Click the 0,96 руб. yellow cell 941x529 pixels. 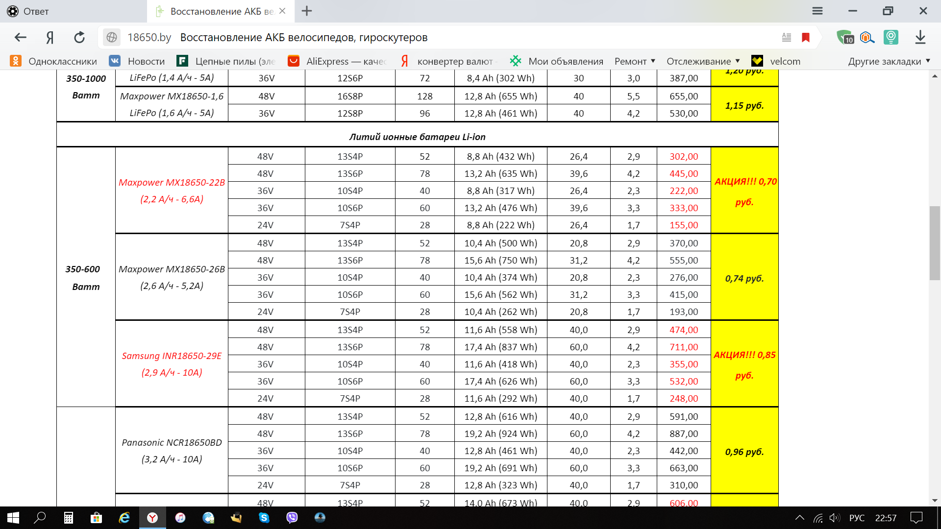pyautogui.click(x=744, y=451)
